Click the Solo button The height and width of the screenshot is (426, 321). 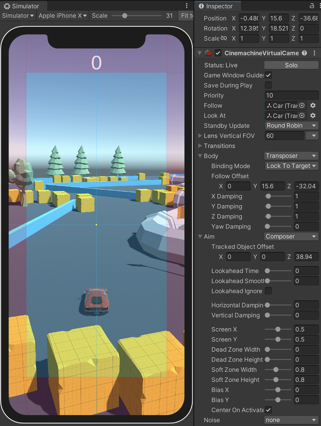[x=291, y=65]
